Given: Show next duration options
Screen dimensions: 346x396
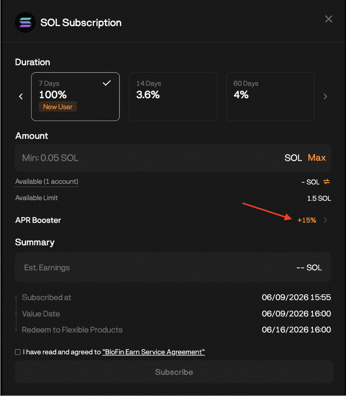Looking at the screenshot, I should (325, 96).
